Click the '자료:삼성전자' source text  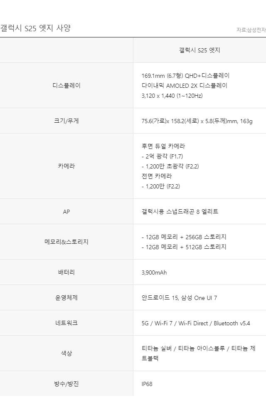click(x=251, y=30)
